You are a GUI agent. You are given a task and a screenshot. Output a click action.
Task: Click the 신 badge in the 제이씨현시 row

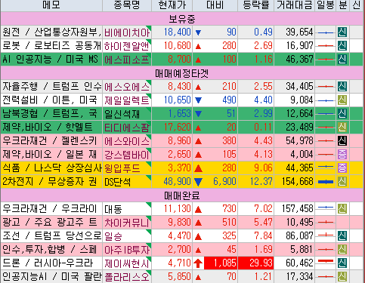tap(342, 263)
